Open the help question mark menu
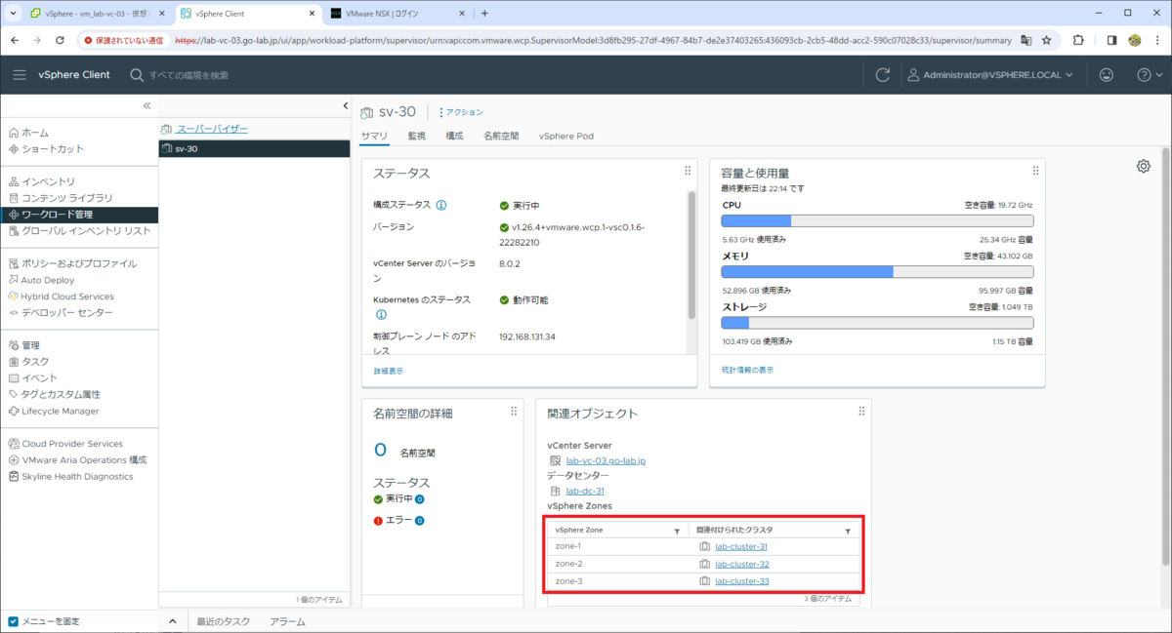This screenshot has height=633, width=1172. (1149, 75)
